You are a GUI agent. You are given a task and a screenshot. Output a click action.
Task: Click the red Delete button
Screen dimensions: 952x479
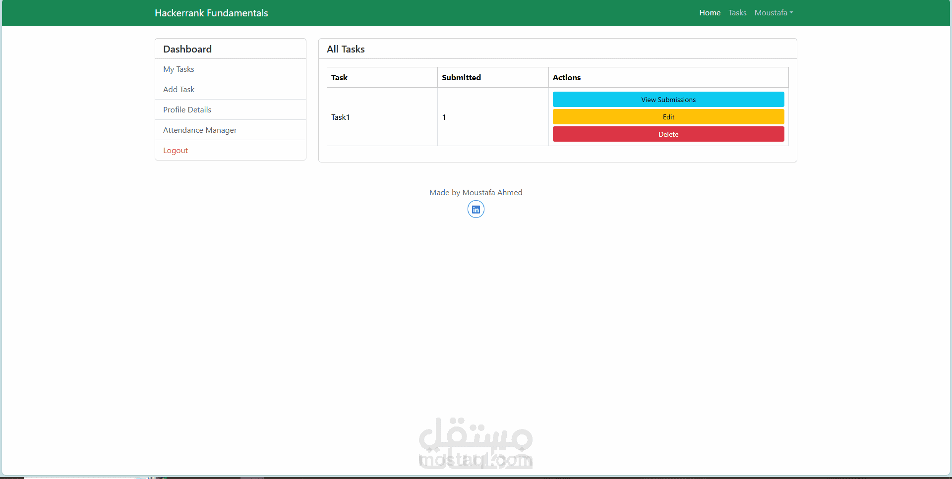668,134
